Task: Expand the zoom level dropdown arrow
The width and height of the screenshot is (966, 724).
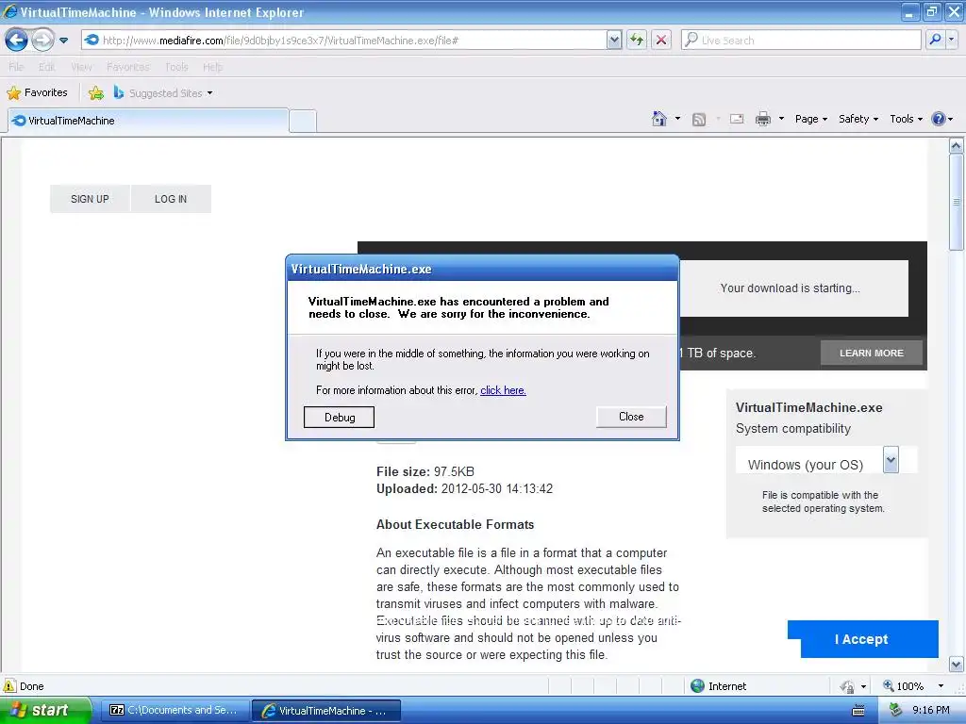Action: tap(941, 686)
